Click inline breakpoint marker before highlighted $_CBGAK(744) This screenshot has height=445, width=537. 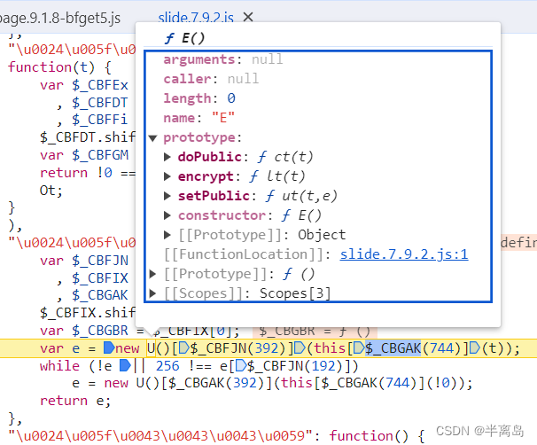click(359, 348)
